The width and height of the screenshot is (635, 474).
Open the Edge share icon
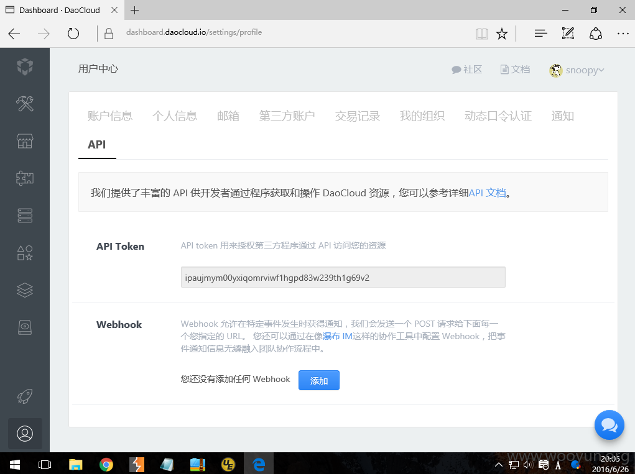click(595, 34)
